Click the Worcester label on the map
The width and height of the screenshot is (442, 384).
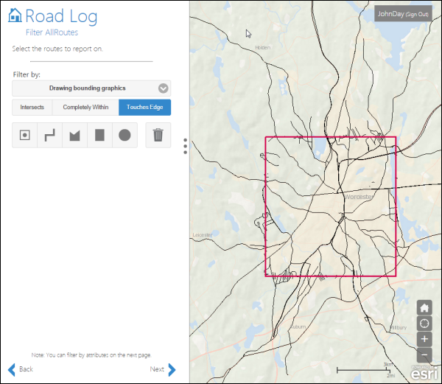coord(359,198)
